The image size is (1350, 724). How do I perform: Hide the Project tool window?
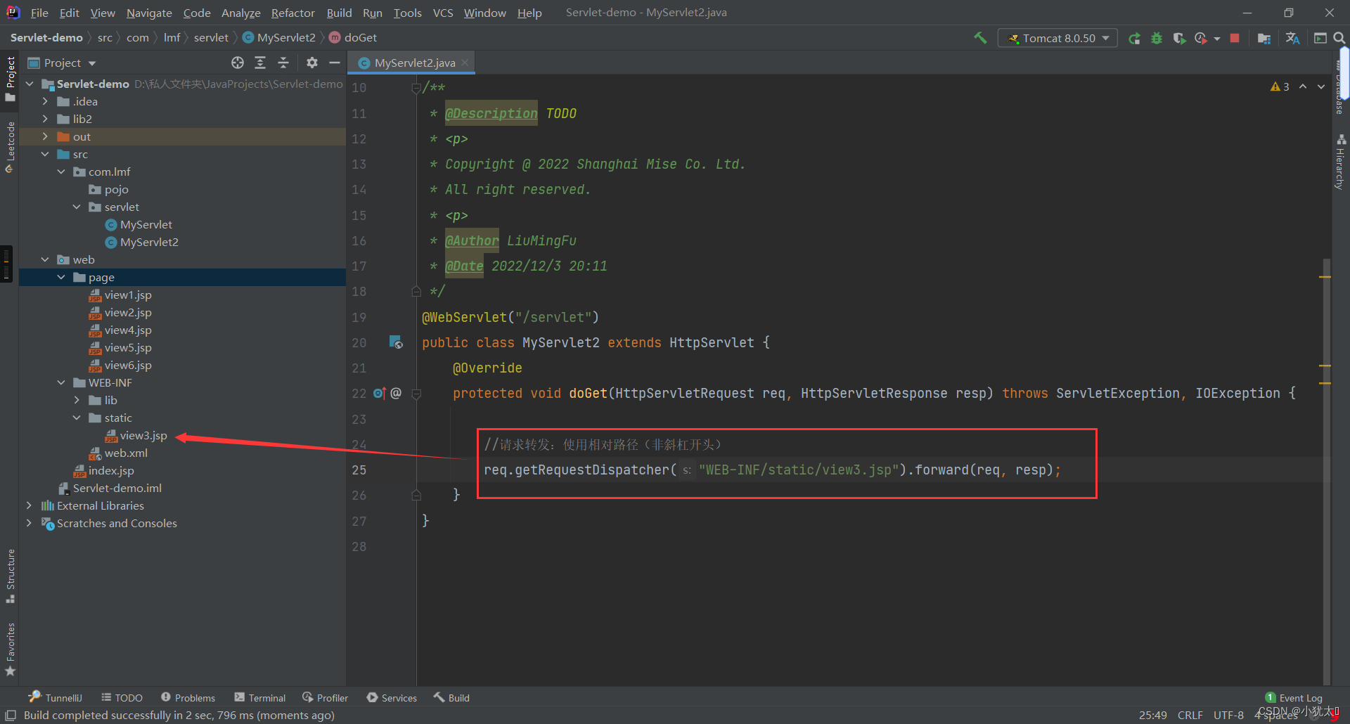[x=335, y=63]
